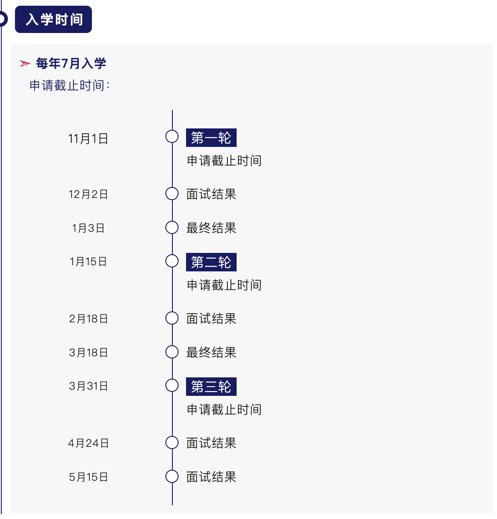Click the 第三轮 round badge
The image size is (497, 519).
click(211, 387)
